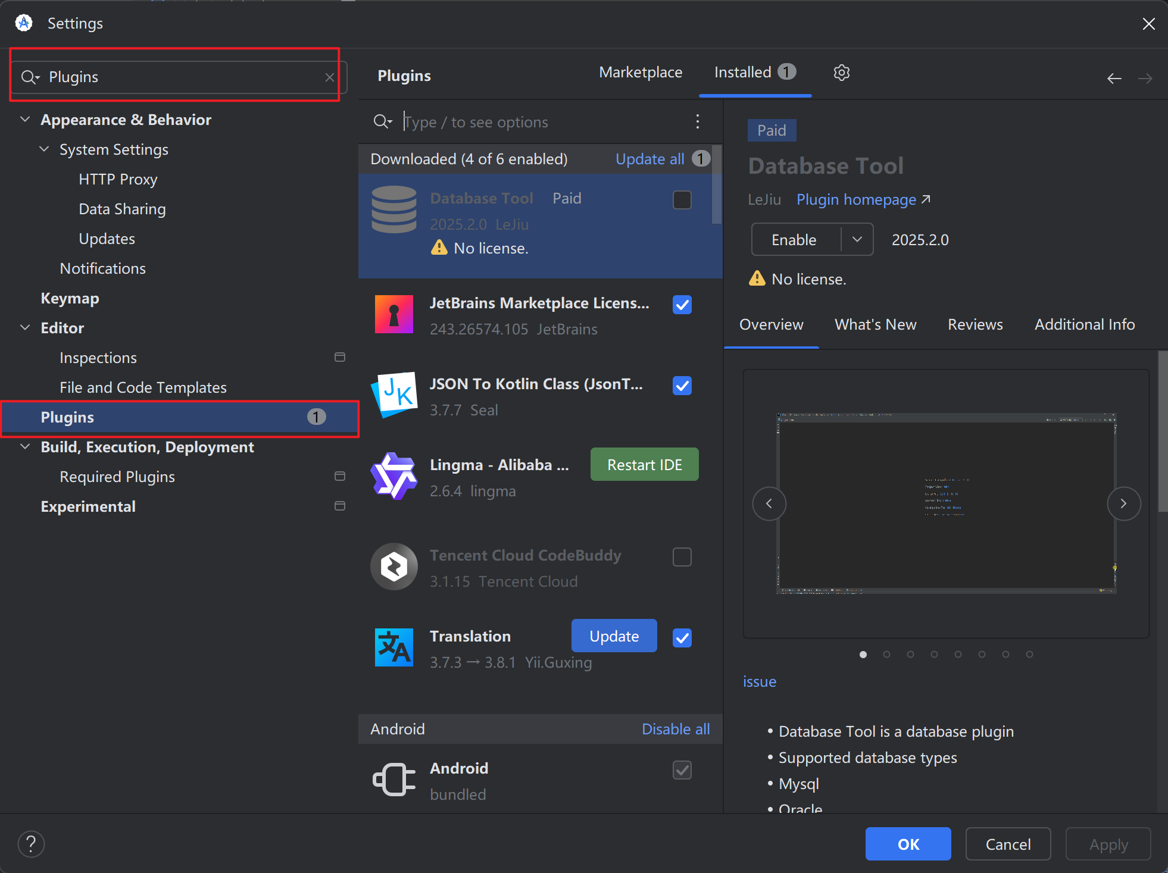The image size is (1168, 873).
Task: Click the second screenshot carousel dot
Action: pyautogui.click(x=886, y=654)
